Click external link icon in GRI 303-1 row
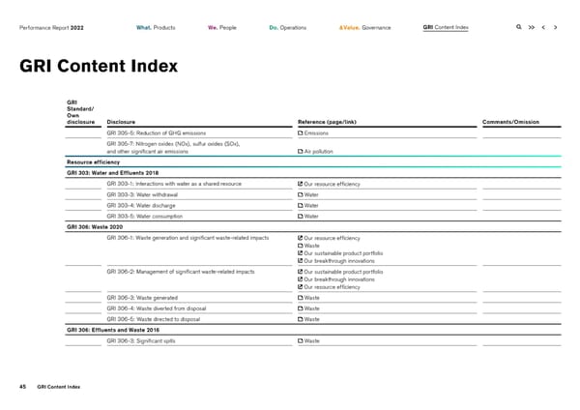 (x=301, y=184)
